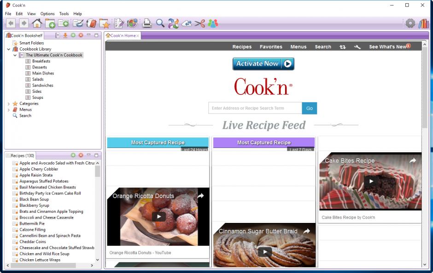Click the colorful swirl arrows toolbar icon
Image resolution: width=433 pixels, height=273 pixels.
(173, 23)
